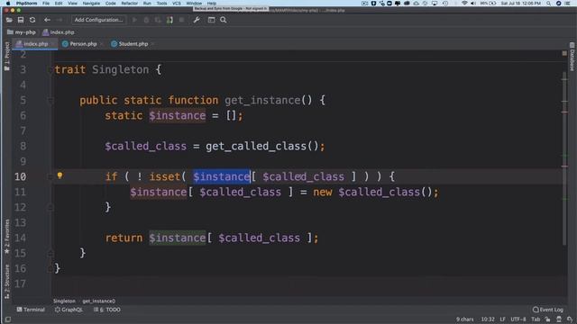Collapse the get_instance function fold on line 5
577x324 pixels.
click(50, 100)
